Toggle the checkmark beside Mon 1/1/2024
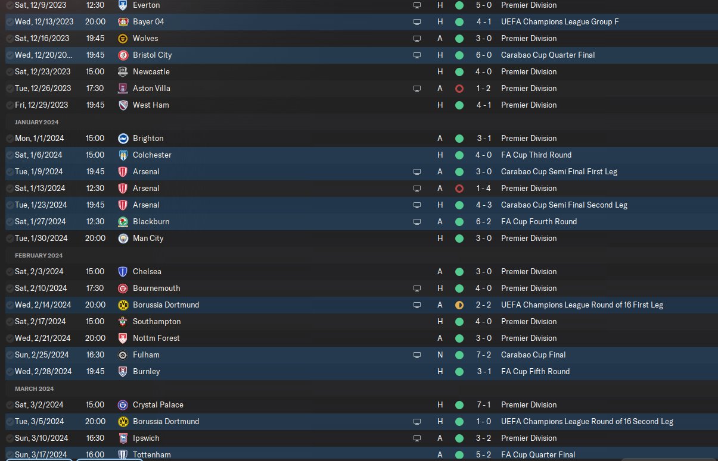The width and height of the screenshot is (718, 461). [10, 138]
